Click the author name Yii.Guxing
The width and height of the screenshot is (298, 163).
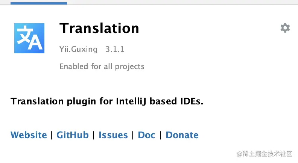[x=79, y=49]
